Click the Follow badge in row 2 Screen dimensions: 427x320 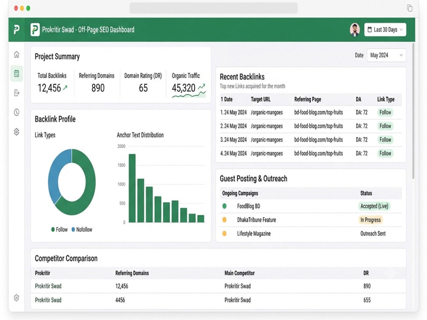[x=385, y=126]
